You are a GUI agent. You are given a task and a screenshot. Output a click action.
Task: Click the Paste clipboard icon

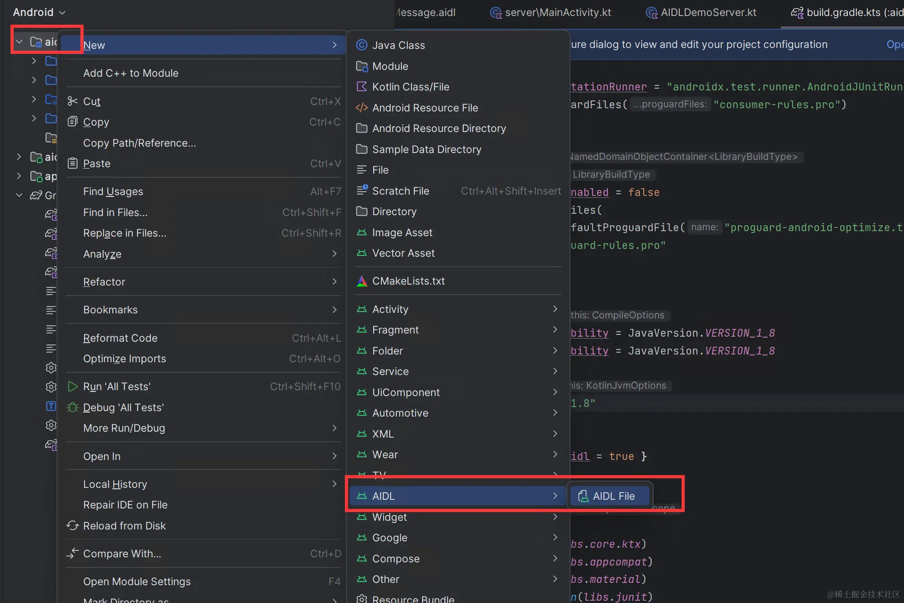tap(72, 163)
